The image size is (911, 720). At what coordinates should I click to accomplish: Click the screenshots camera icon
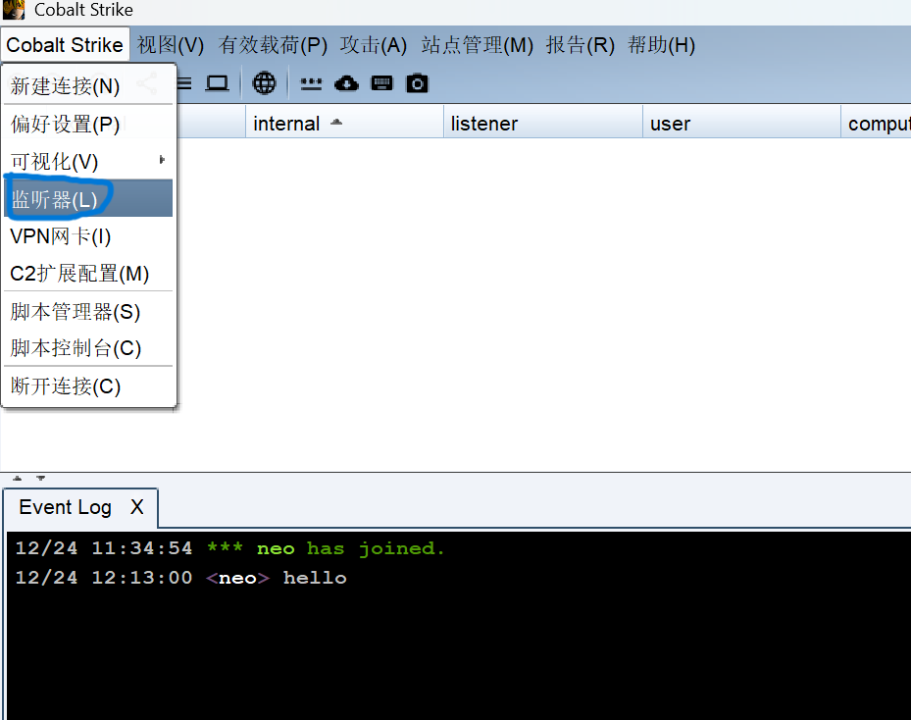pos(417,83)
